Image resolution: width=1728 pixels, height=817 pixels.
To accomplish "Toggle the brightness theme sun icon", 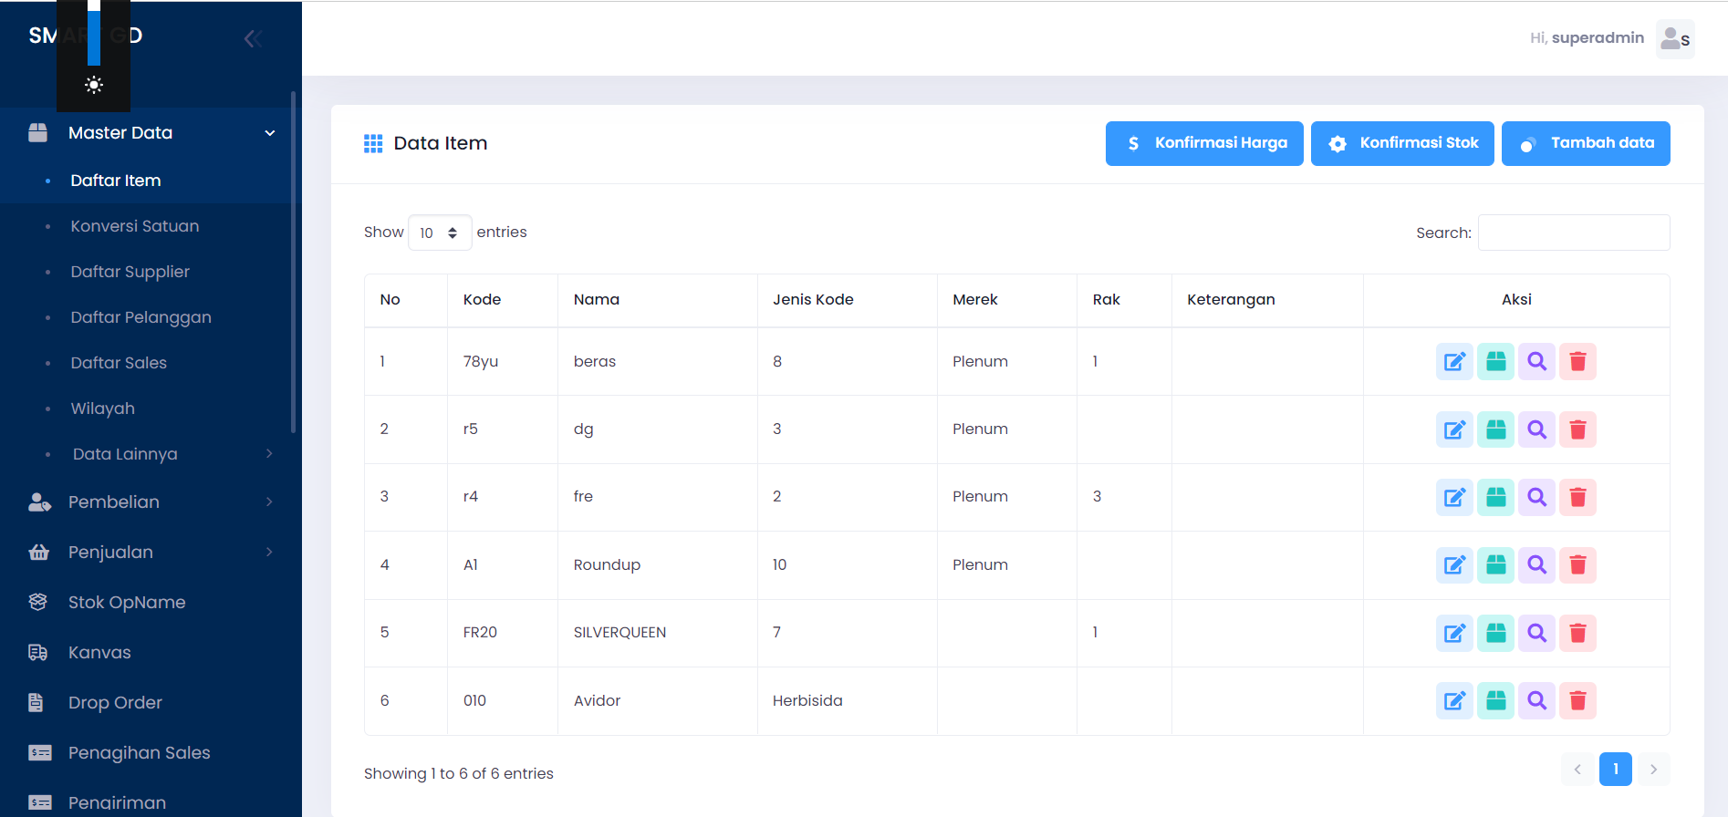I will click(x=93, y=86).
